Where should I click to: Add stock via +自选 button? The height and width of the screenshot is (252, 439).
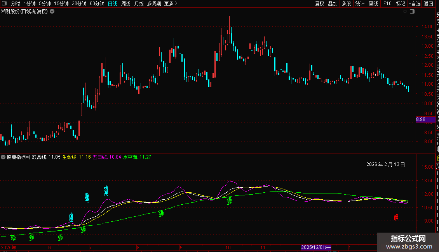415,3
